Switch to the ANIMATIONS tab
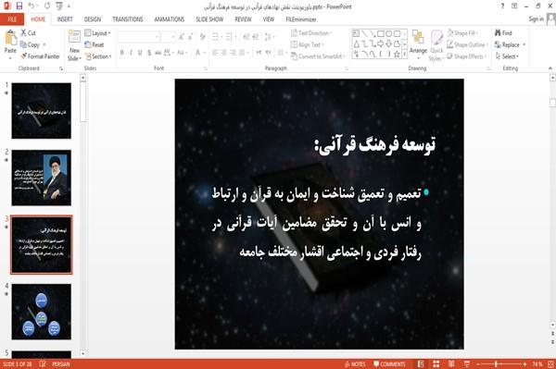556x369 pixels. tap(170, 19)
